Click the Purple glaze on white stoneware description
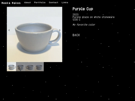The width and height of the screenshot is (135, 101). pos(93,17)
